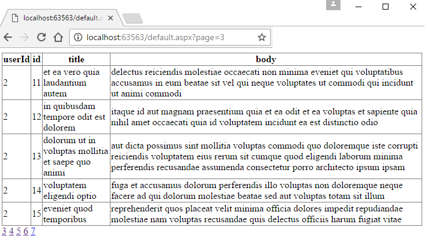The image size is (430, 245).
Task: Bookmark this page with the star icon
Action: (x=262, y=37)
